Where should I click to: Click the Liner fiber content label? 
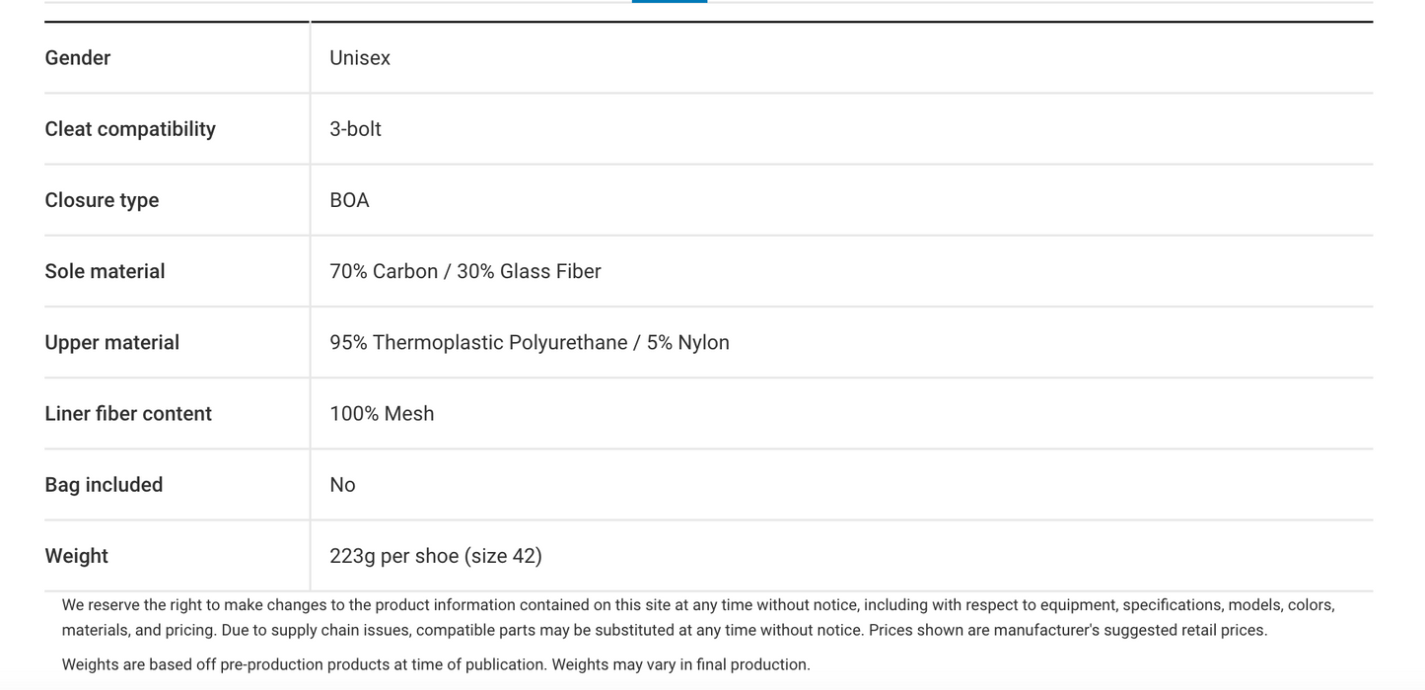tap(128, 413)
